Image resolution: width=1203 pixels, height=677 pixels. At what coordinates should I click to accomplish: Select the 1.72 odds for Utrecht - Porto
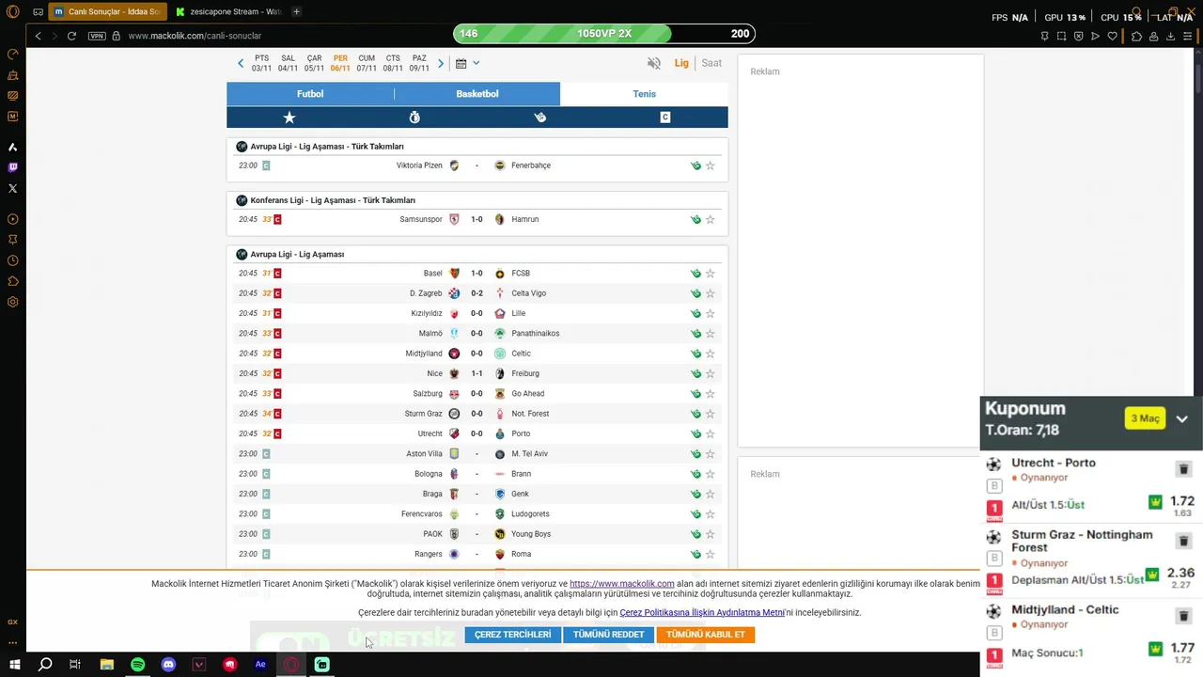1182,502
